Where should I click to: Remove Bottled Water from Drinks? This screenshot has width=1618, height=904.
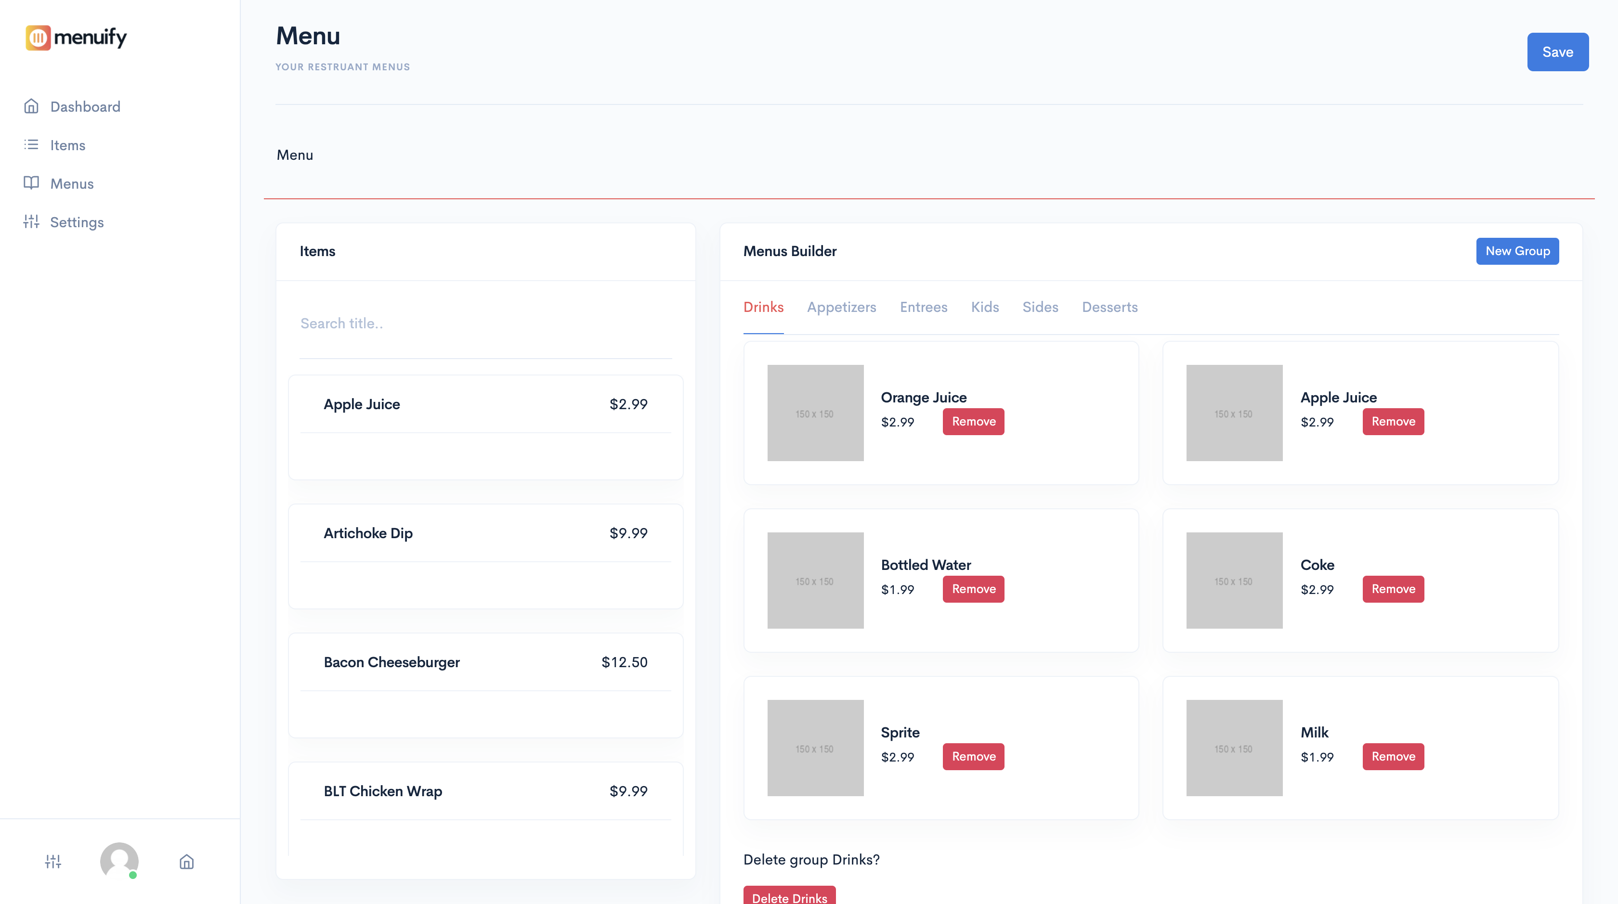(x=973, y=589)
